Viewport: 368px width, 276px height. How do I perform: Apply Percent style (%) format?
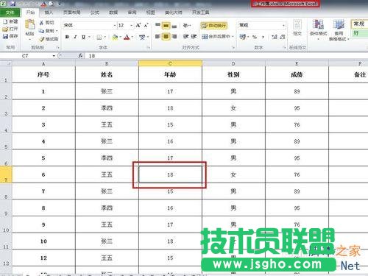point(255,37)
